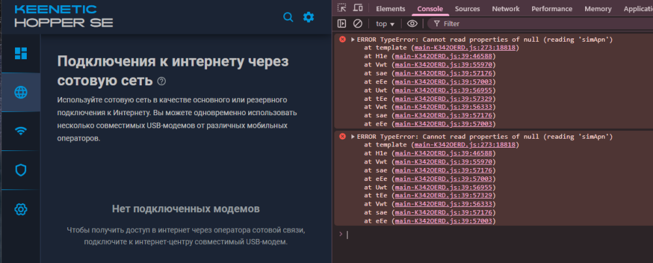653x263 pixels.
Task: Open first error's Vwt 39:55970 source link
Action: point(443,64)
